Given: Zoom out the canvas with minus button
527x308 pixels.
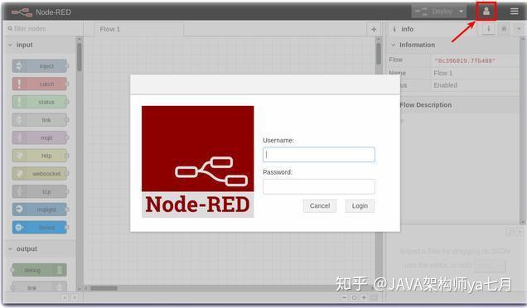Looking at the screenshot, I should pos(344,297).
